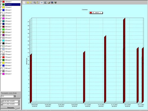Select the pointer arrow tool in toolbar
The height and width of the screenshot is (111, 148).
[24, 3]
